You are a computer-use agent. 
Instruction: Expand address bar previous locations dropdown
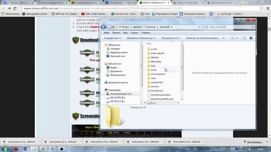point(199,27)
